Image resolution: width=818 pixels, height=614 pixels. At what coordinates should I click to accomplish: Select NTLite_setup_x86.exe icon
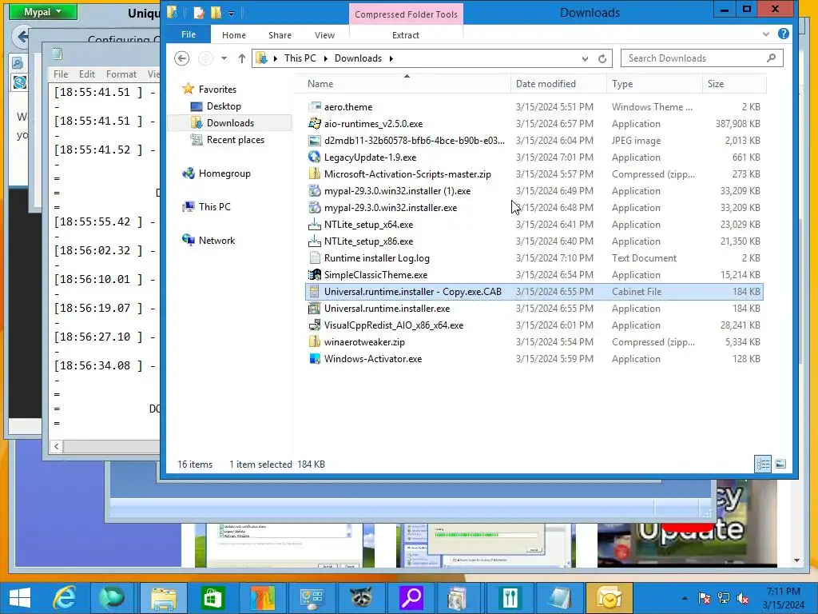click(x=315, y=241)
